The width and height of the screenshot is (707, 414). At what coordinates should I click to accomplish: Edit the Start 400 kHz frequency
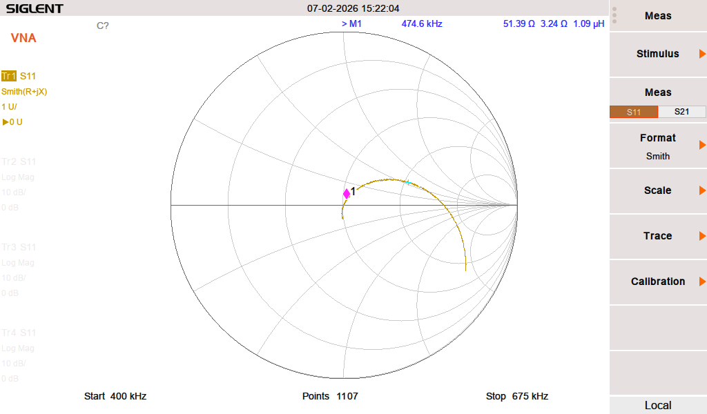coord(115,396)
